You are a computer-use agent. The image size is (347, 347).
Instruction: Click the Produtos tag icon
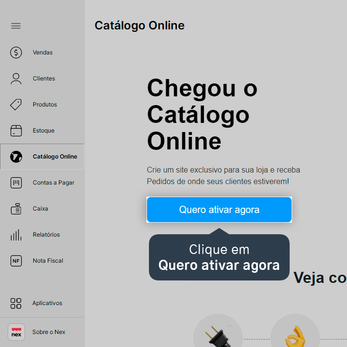click(16, 105)
